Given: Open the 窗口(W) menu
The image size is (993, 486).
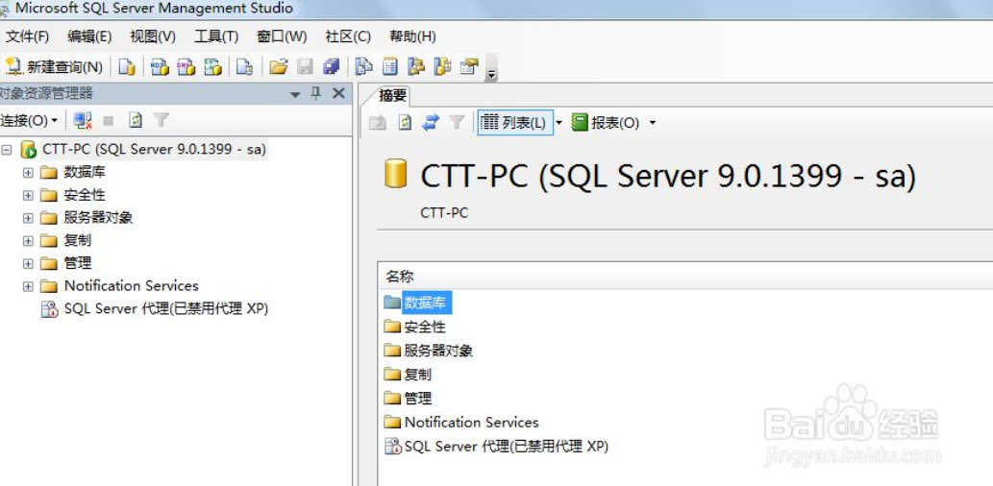Looking at the screenshot, I should point(282,36).
